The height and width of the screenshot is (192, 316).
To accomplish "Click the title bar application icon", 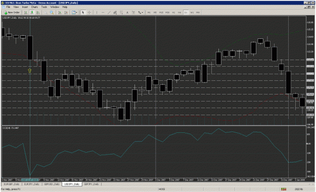I will pos(3,3).
